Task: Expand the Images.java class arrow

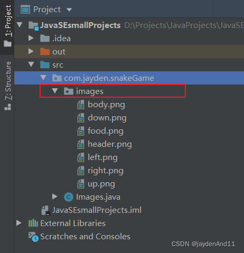Action: 55,196
